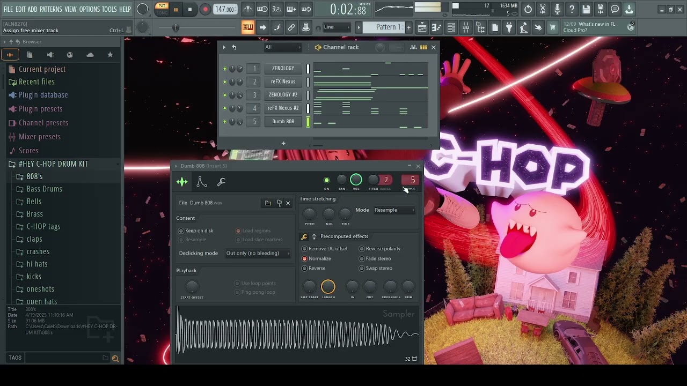Open the wrench miscellaneous settings in Dumb 808

pyautogui.click(x=221, y=182)
